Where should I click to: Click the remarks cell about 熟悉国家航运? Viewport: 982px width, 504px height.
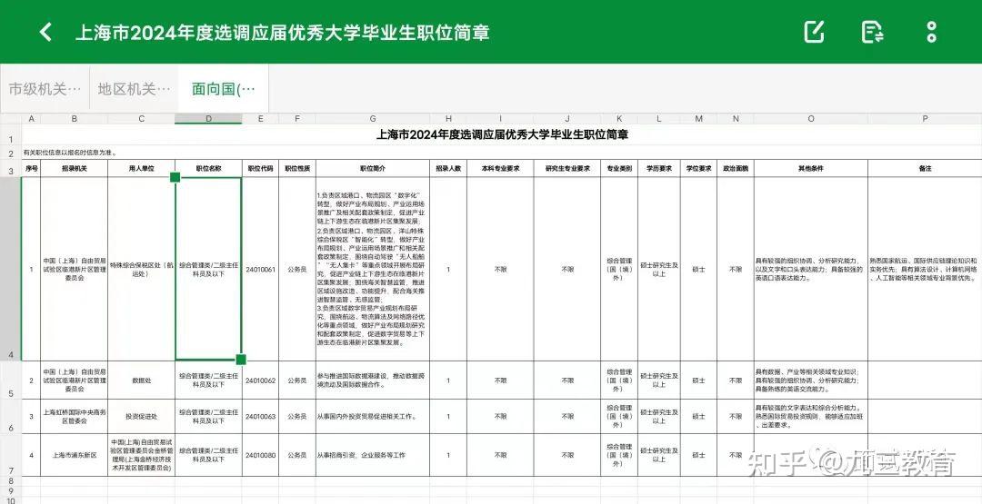925,270
